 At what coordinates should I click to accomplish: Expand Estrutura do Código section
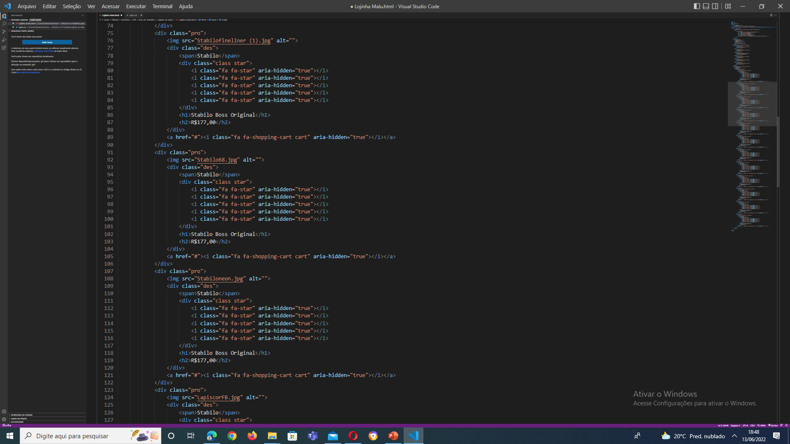[47, 415]
